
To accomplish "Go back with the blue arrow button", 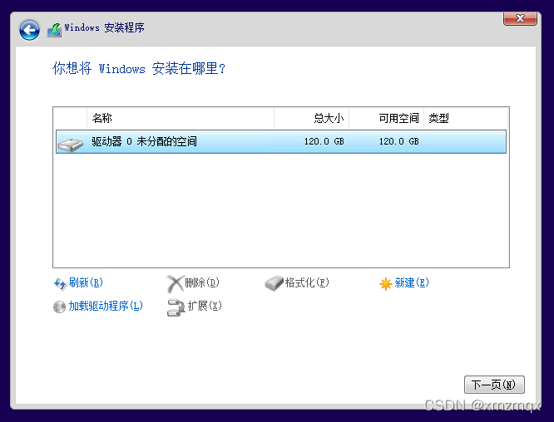I will click(29, 30).
